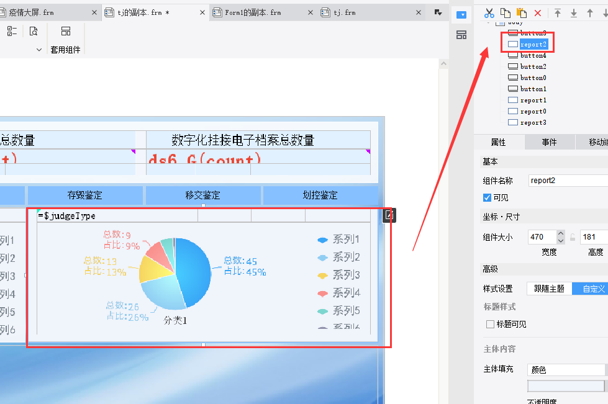Image resolution: width=608 pixels, height=404 pixels.
Task: Increase width with the up stepper arrow
Action: click(560, 233)
